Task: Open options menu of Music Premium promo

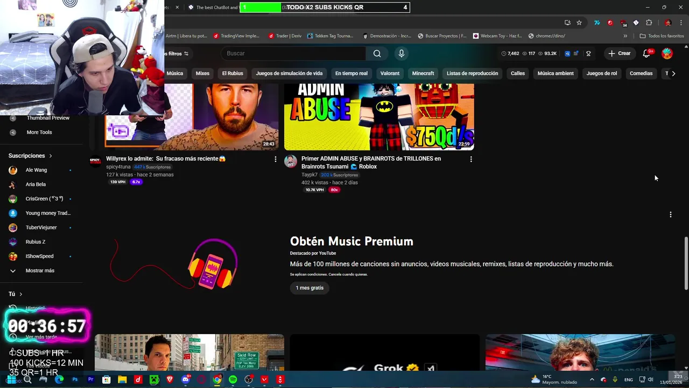Action: click(671, 214)
